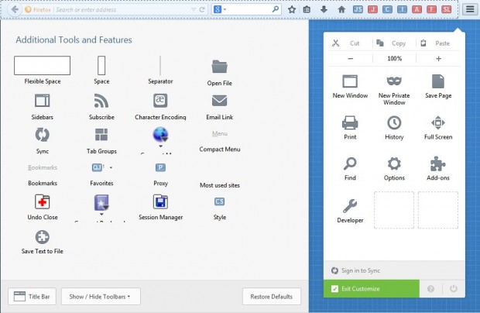Viewport: 480px width, 313px height.
Task: Select the Character Encoding icon
Action: pyautogui.click(x=160, y=101)
